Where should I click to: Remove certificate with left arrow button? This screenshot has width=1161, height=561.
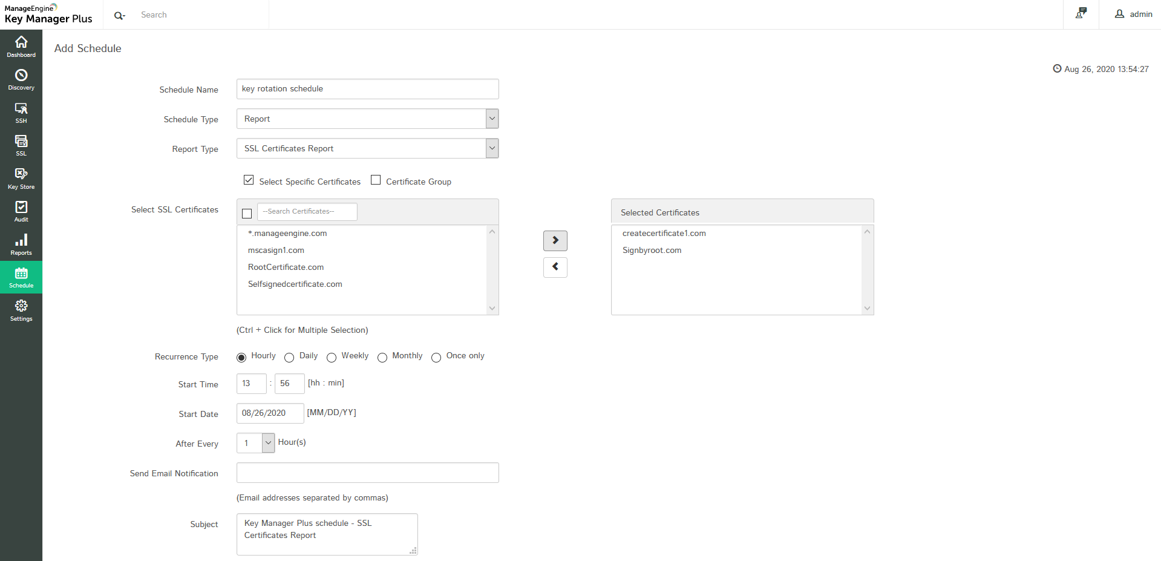point(555,267)
